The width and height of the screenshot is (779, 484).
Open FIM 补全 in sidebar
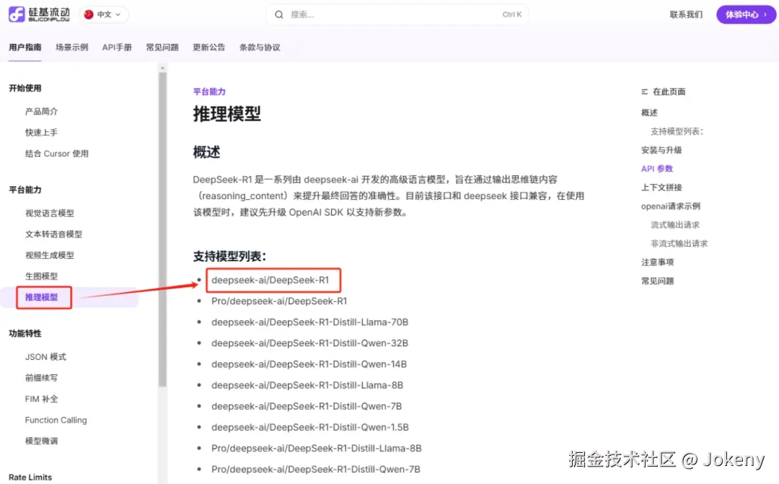[x=41, y=399]
